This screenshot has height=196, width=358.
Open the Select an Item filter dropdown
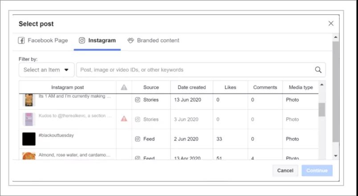[x=47, y=70]
